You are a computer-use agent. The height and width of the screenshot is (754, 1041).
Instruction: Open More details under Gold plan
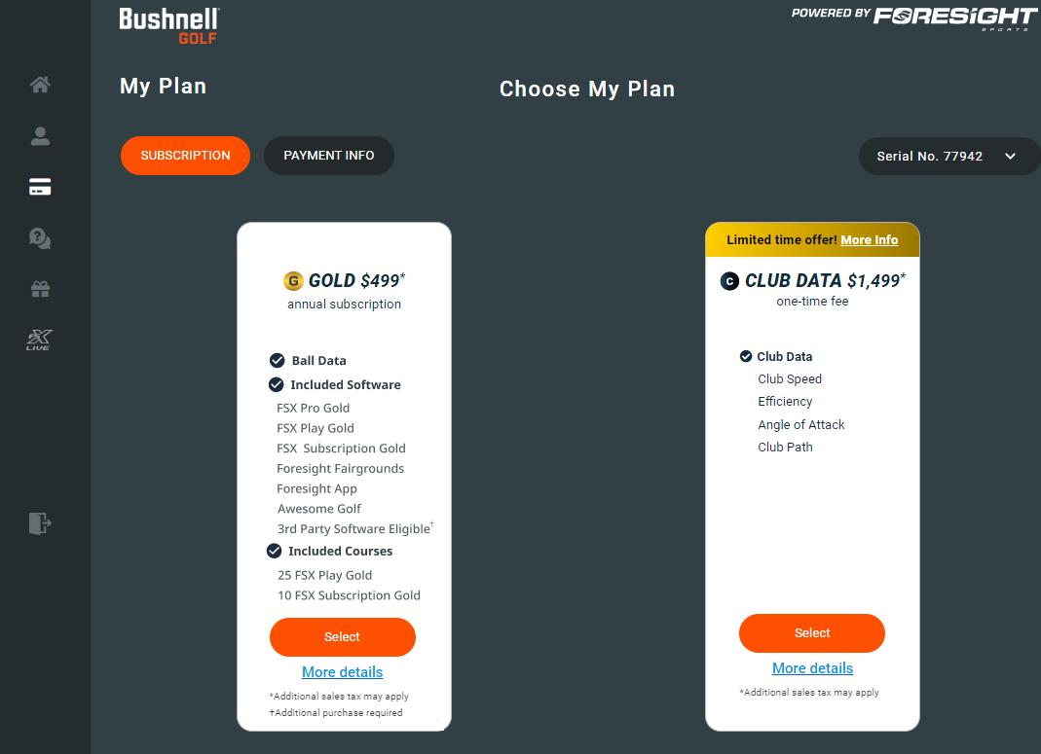[x=342, y=672]
